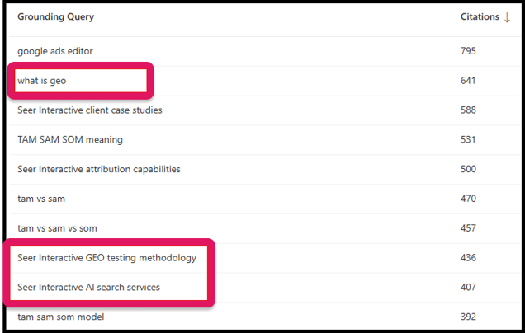The image size is (525, 333).
Task: Click the Grounding Query column header
Action: (x=55, y=17)
